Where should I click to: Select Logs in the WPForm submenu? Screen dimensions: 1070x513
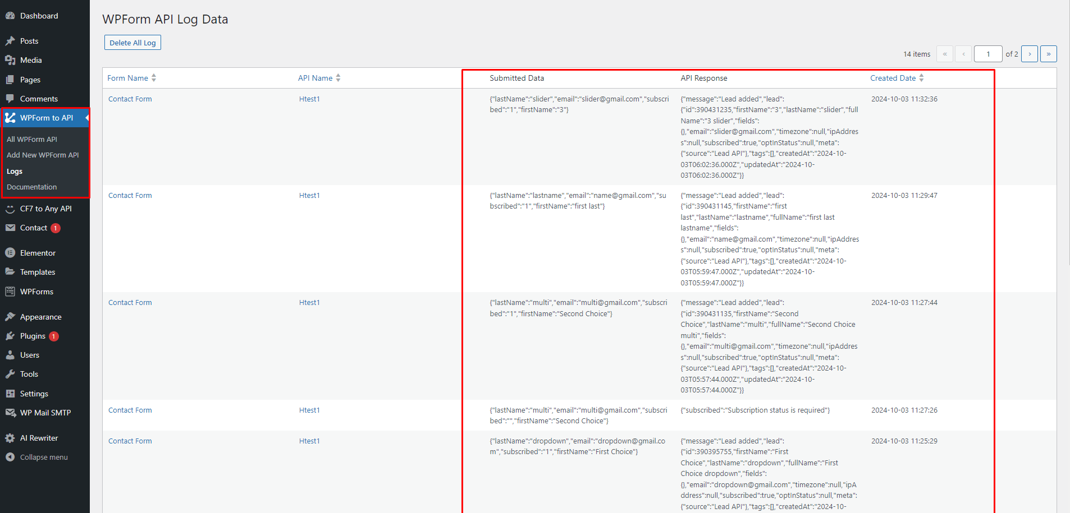[15, 171]
